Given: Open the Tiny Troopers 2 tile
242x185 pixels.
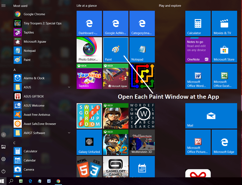Looking at the screenshot, I should pos(116,142).
